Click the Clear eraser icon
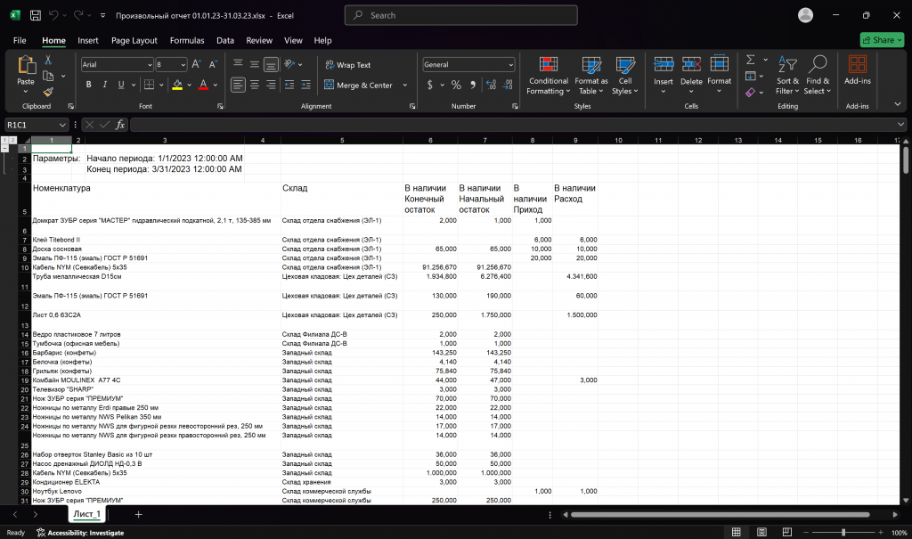 (751, 92)
